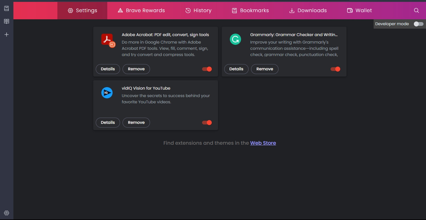Click the vidIQ extension icon
The image size is (426, 220).
click(x=107, y=93)
